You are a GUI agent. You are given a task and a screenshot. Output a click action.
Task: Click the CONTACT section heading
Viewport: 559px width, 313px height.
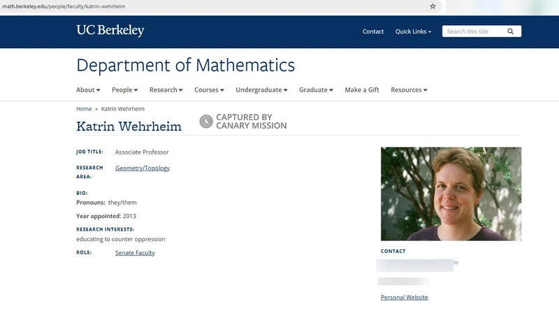pos(393,251)
